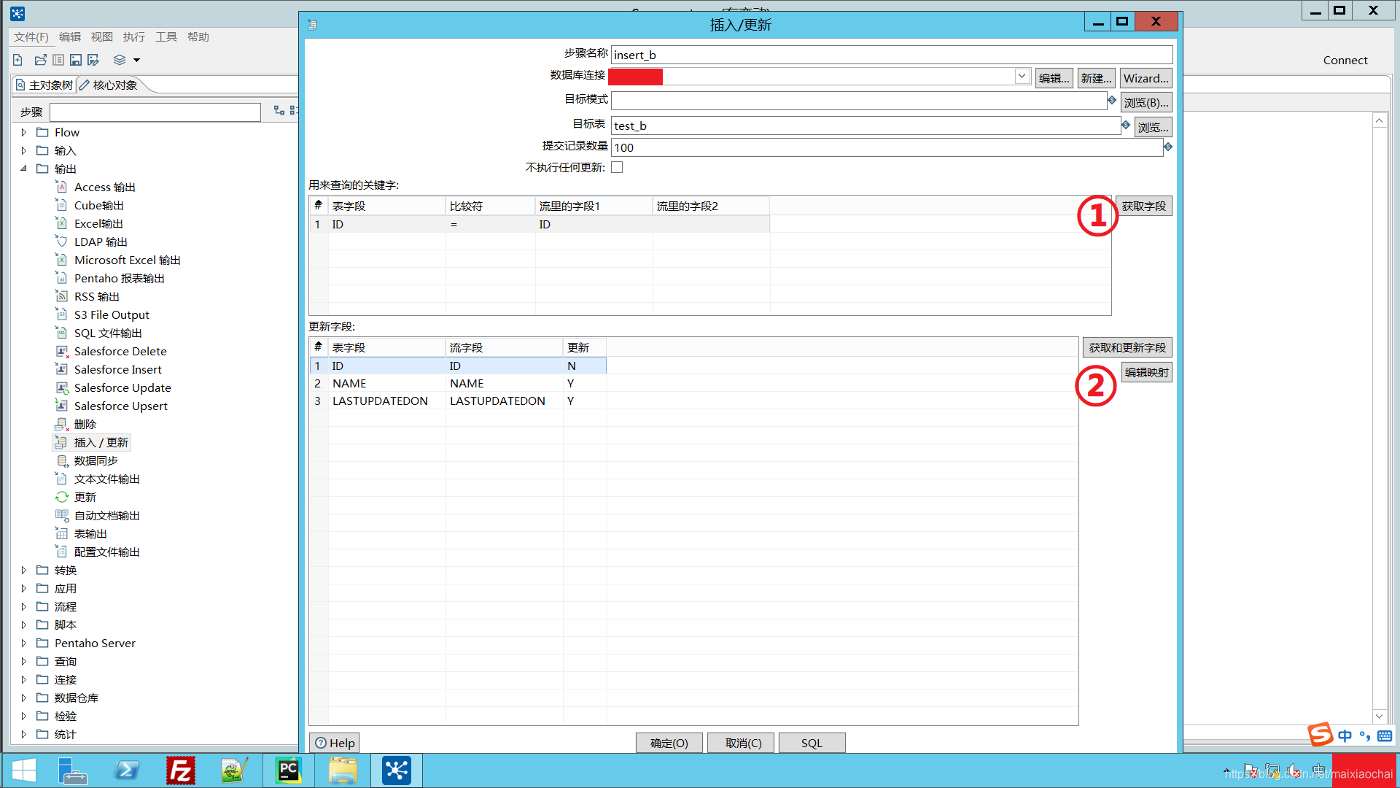Click the SQL button
Viewport: 1400px width, 788px height.
point(811,743)
